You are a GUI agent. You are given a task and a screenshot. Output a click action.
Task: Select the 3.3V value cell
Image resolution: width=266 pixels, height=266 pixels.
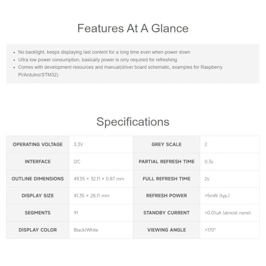tap(101, 144)
